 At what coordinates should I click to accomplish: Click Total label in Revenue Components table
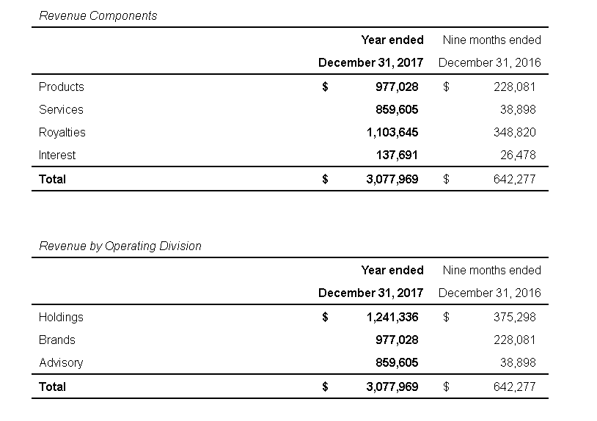pyautogui.click(x=52, y=179)
